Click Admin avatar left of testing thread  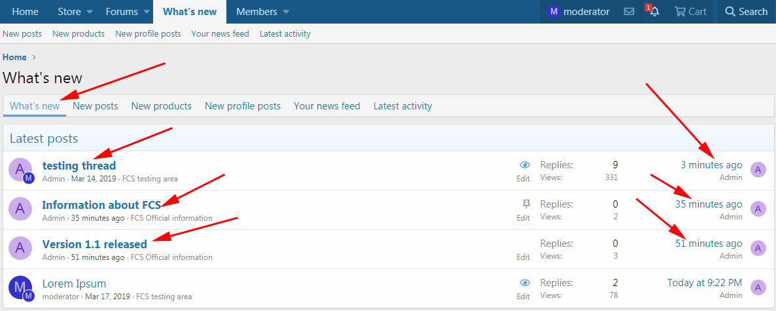coord(20,170)
